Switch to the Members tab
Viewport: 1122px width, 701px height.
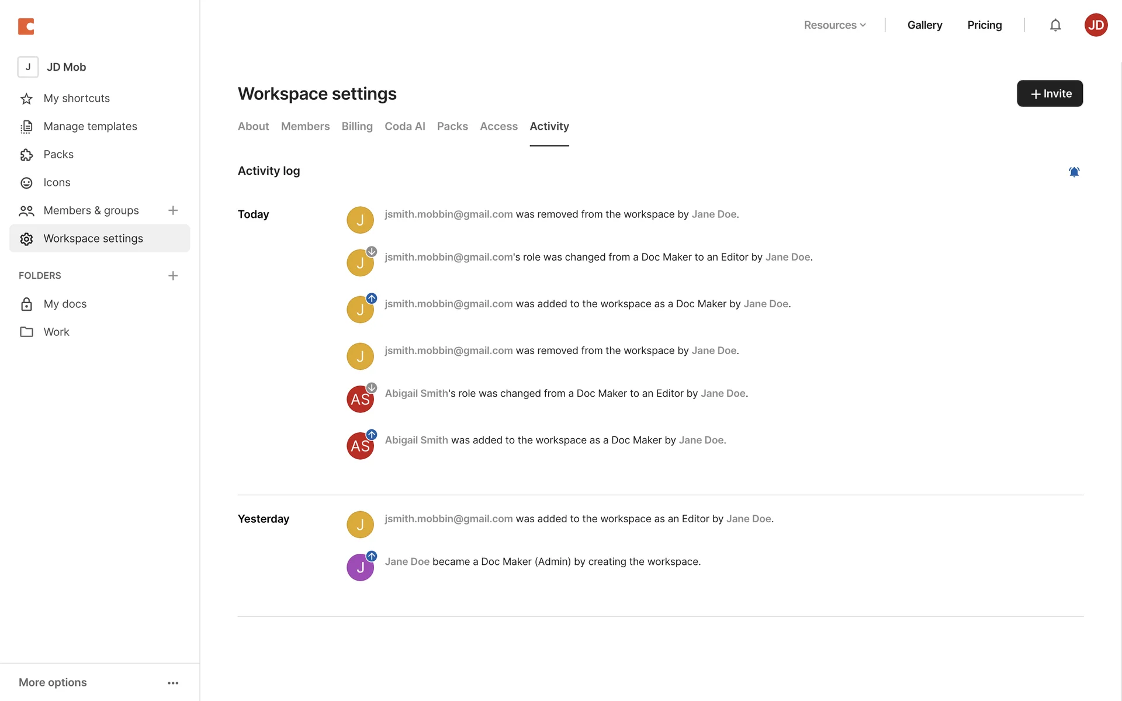(305, 126)
